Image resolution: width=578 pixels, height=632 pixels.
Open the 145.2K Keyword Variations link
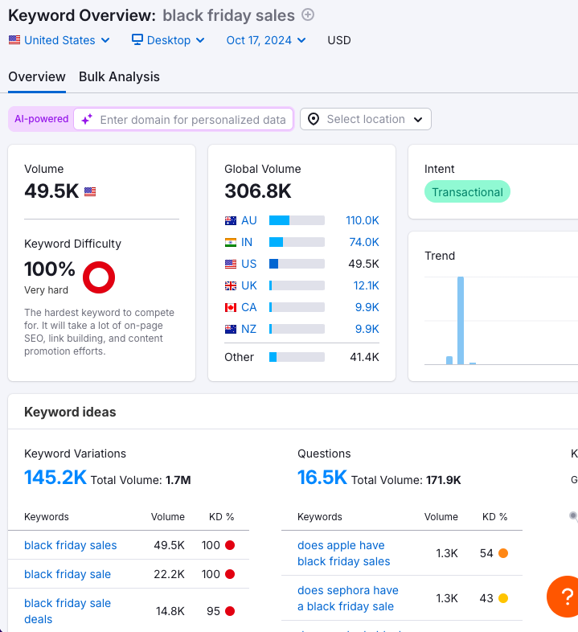click(x=55, y=478)
